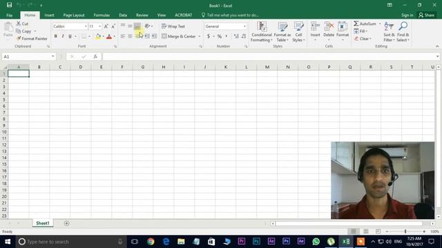
Task: Open Alignment group dialog launcher
Action: (201, 46)
